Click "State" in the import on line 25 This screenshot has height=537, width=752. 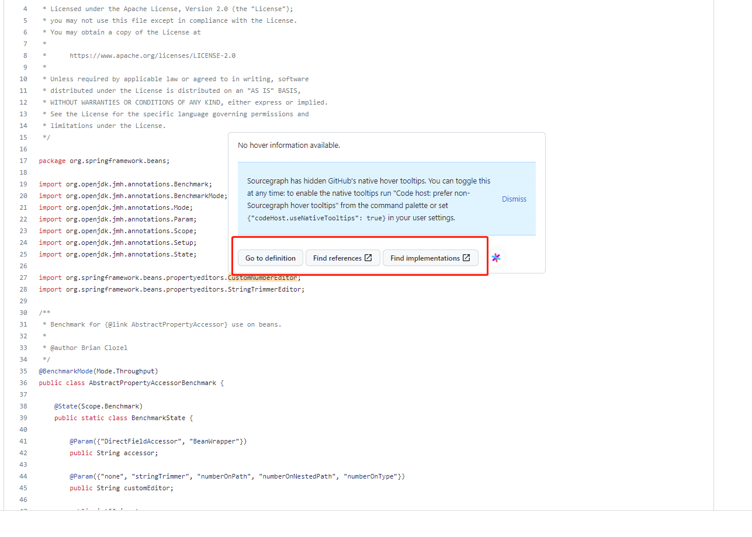(183, 254)
